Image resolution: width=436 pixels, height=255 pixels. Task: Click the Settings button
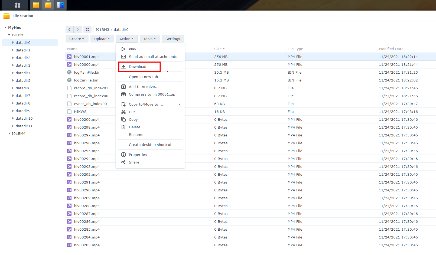173,39
